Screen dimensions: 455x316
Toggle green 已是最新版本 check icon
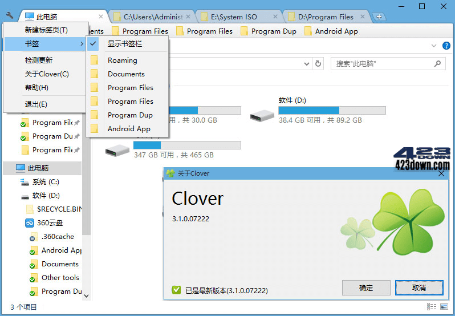coord(176,290)
